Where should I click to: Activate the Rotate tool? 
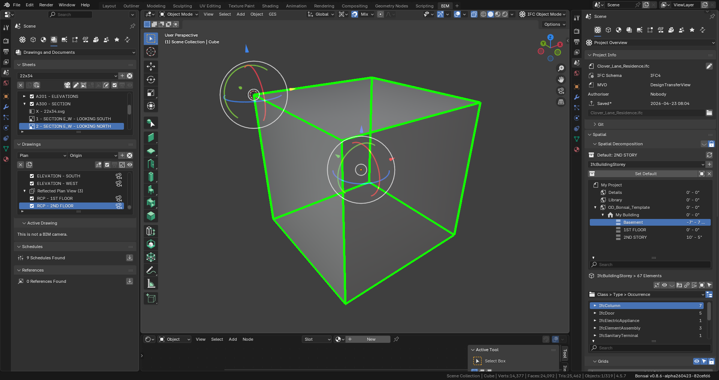pyautogui.click(x=151, y=80)
